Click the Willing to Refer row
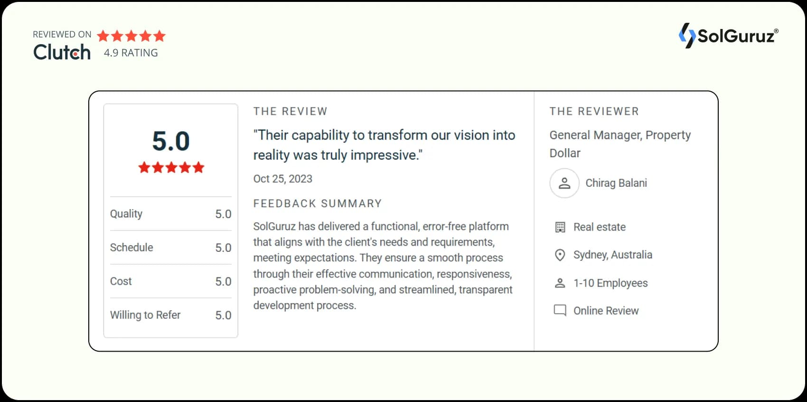 (170, 315)
